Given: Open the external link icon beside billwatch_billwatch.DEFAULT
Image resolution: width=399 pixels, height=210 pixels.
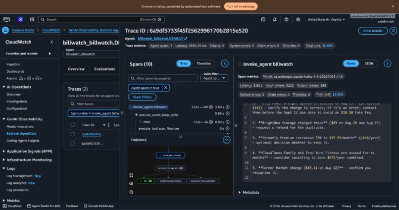Looking at the screenshot, I should (x=186, y=39).
